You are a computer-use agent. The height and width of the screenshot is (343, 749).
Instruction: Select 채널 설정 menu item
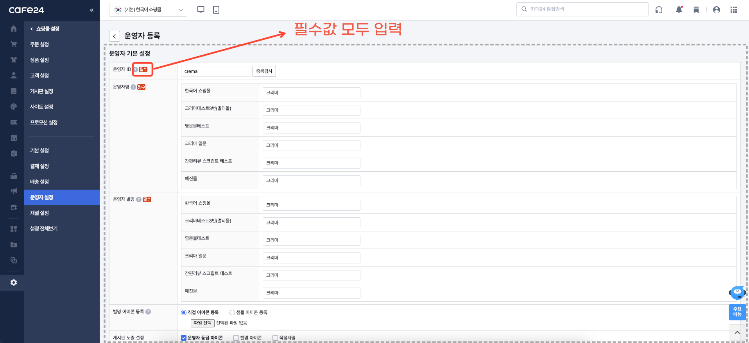[39, 213]
